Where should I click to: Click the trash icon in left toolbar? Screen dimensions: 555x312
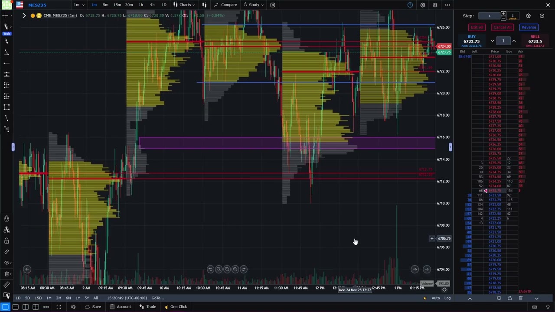point(7,274)
